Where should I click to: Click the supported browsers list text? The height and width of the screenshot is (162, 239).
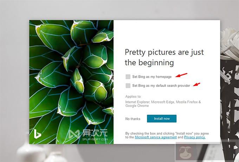(x=163, y=104)
